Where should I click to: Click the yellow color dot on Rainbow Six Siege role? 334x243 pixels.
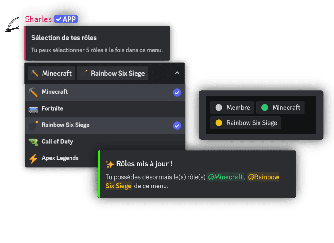coord(219,123)
